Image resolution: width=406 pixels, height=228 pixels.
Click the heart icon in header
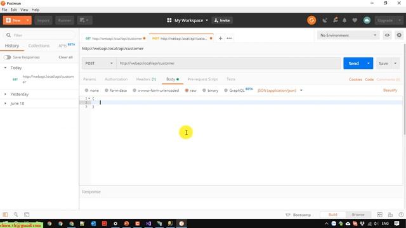tap(355, 20)
